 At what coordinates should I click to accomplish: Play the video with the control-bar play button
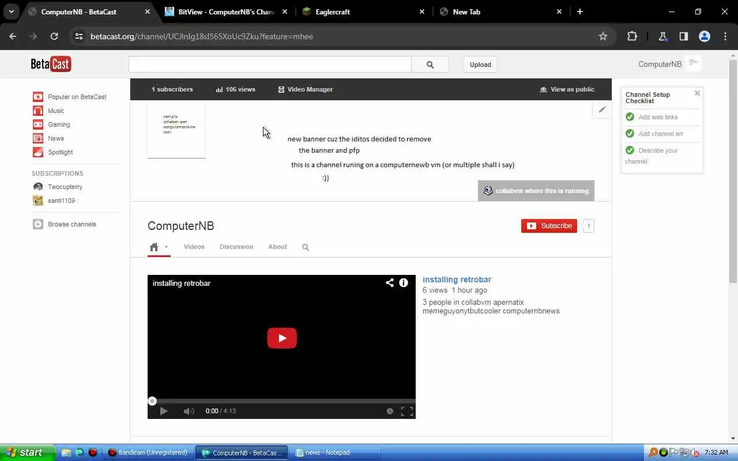(164, 411)
